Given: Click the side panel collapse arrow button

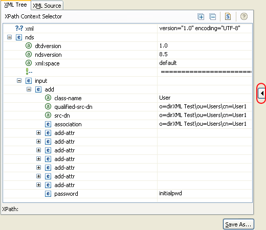Looking at the screenshot, I should (261, 93).
